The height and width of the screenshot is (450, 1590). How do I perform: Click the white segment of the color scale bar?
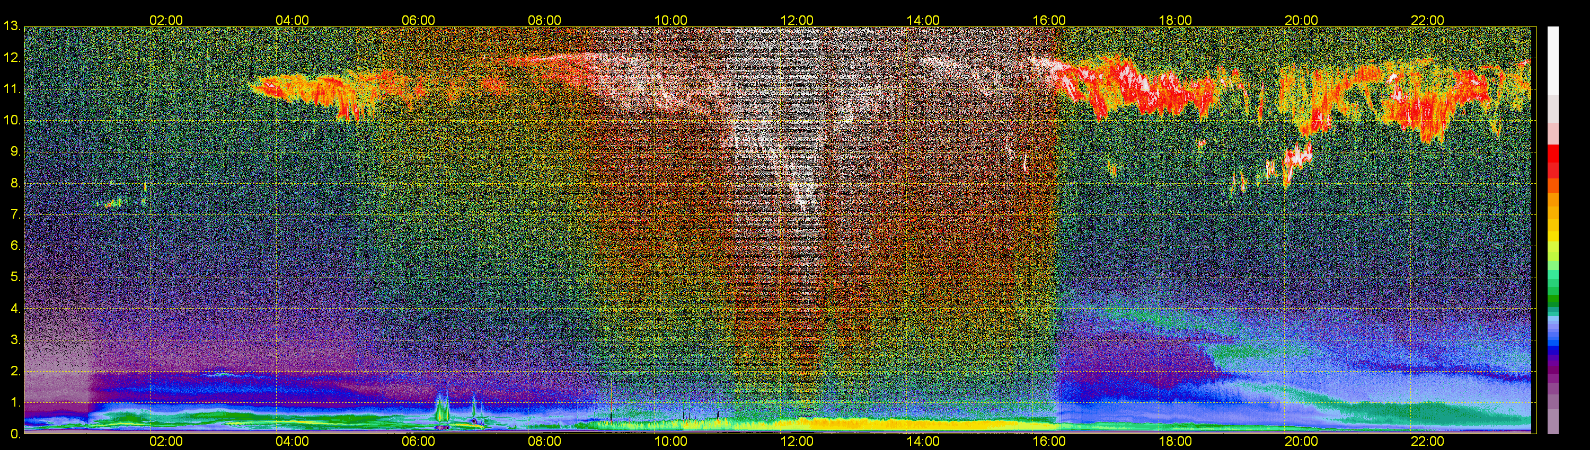[x=1552, y=60]
